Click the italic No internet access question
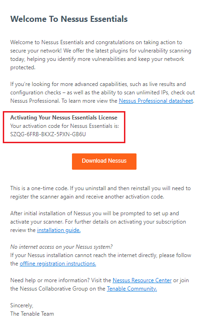208x331 pixels. coord(61,247)
